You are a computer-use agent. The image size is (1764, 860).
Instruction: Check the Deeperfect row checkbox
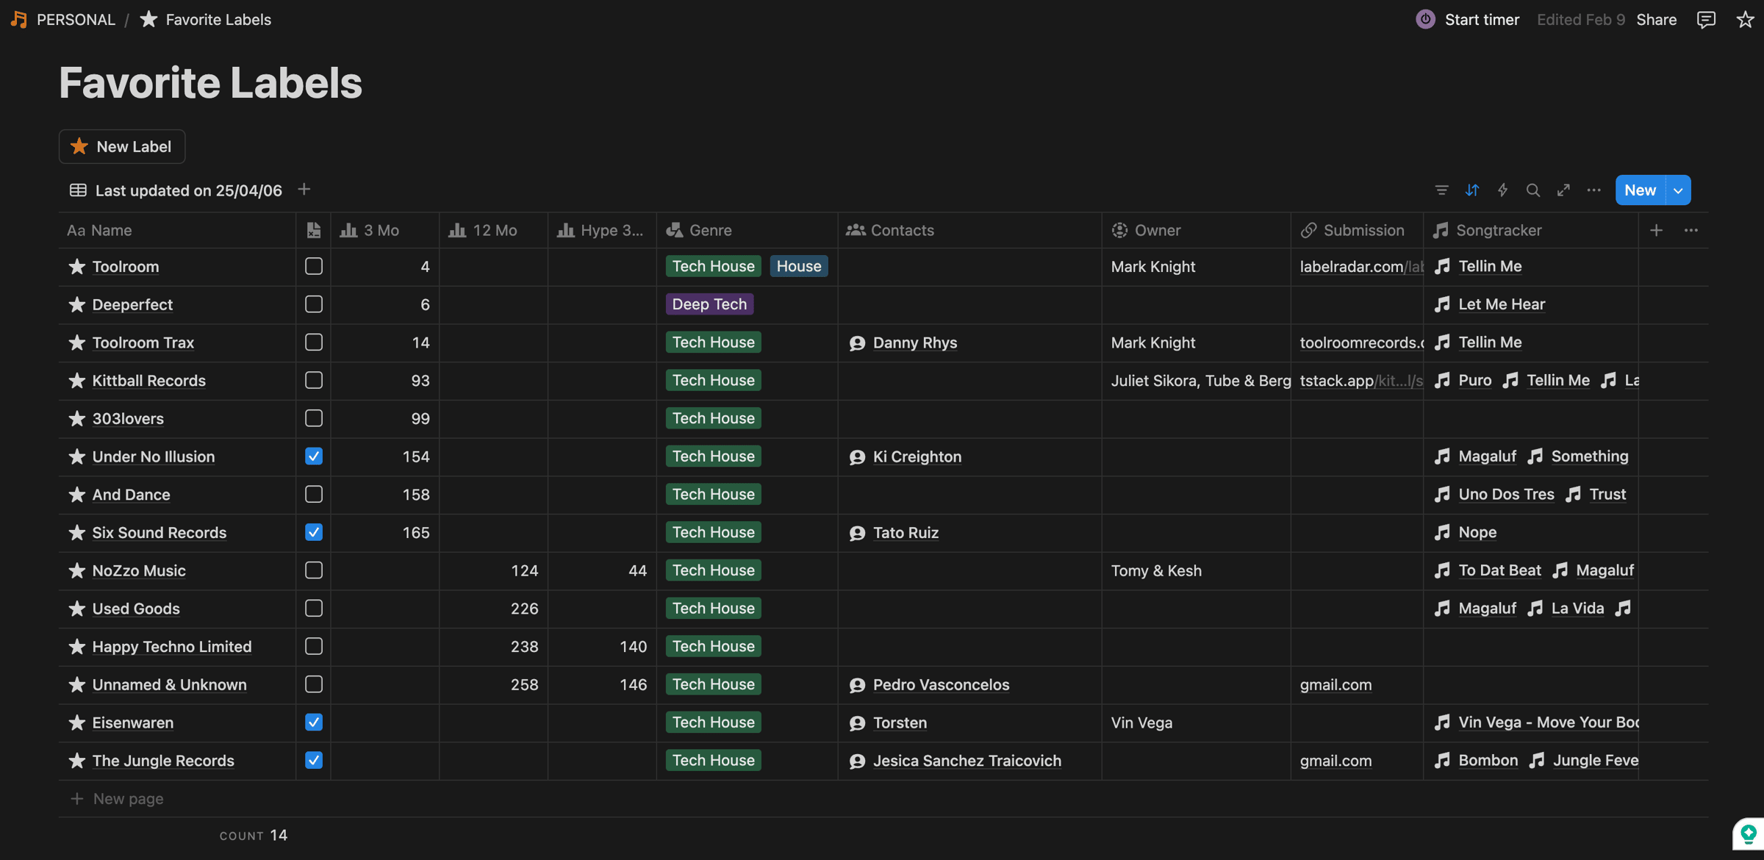coord(314,304)
